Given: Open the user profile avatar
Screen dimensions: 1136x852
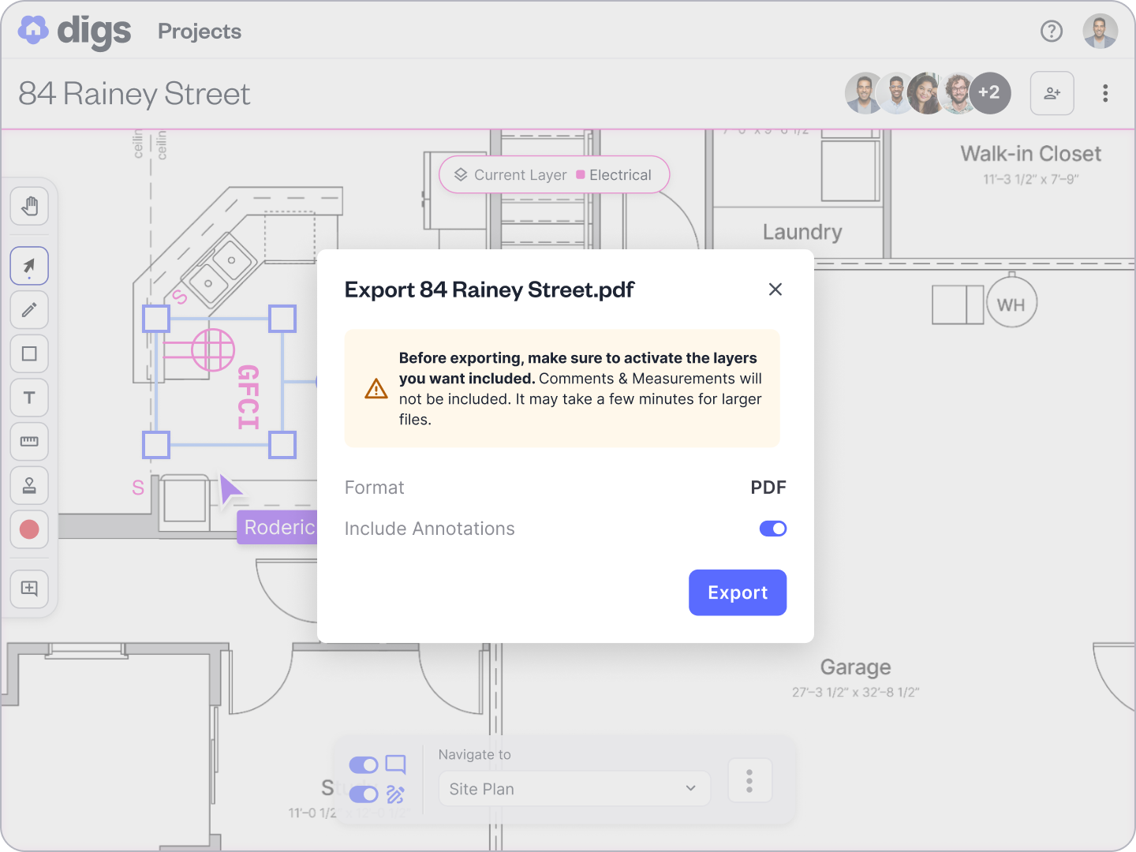Looking at the screenshot, I should (x=1100, y=31).
